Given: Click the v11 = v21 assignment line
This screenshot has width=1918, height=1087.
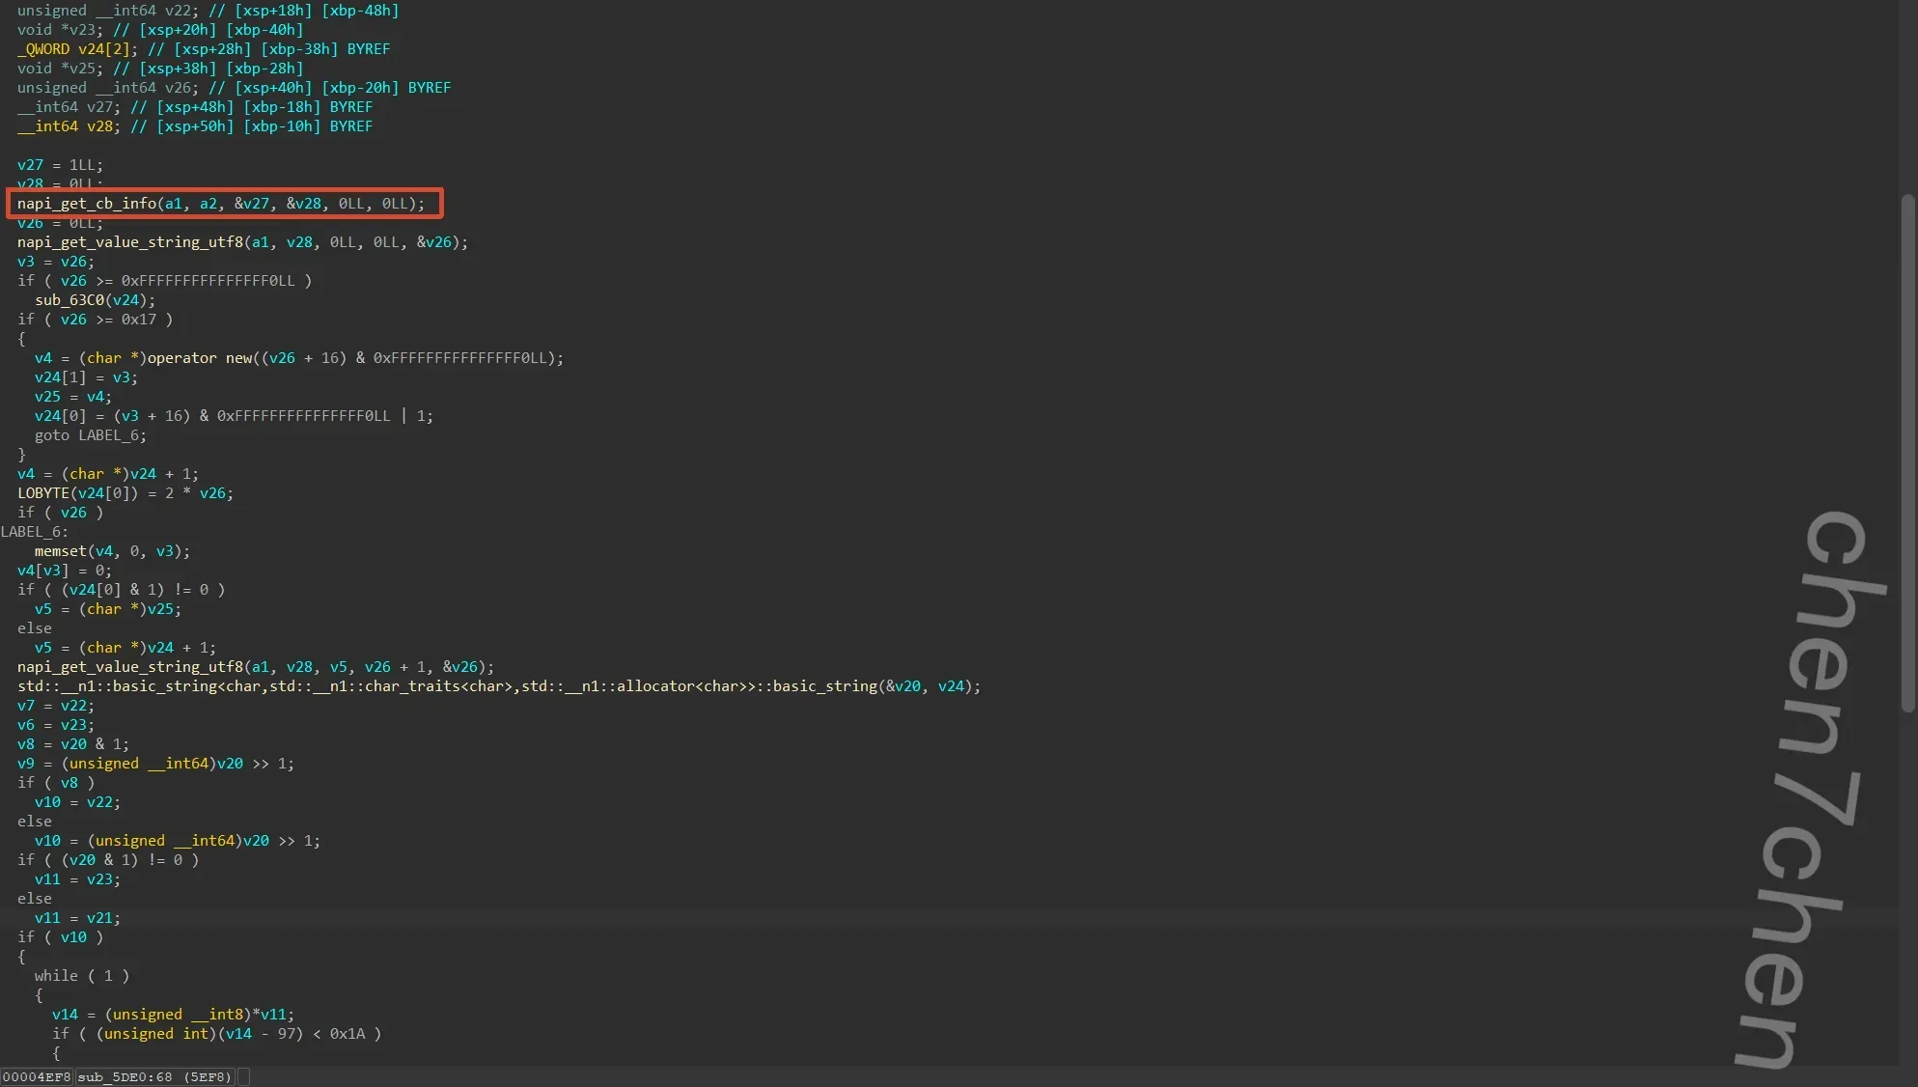Looking at the screenshot, I should click(x=77, y=918).
